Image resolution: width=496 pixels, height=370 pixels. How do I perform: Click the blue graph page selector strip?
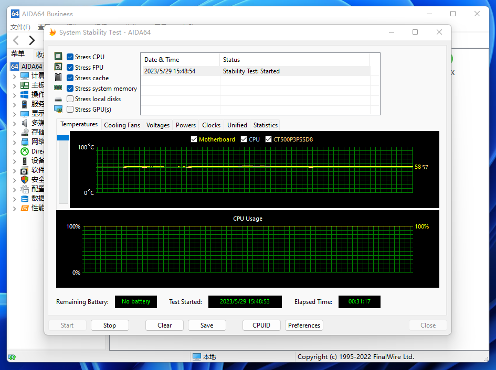click(63, 138)
